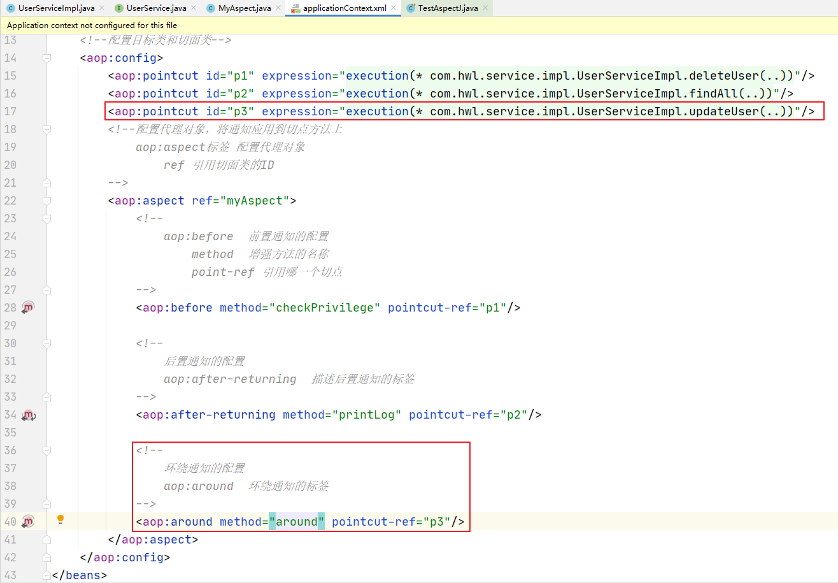Click the closing </aop:config> tag
Screen dimensions: 838x583
(125, 558)
